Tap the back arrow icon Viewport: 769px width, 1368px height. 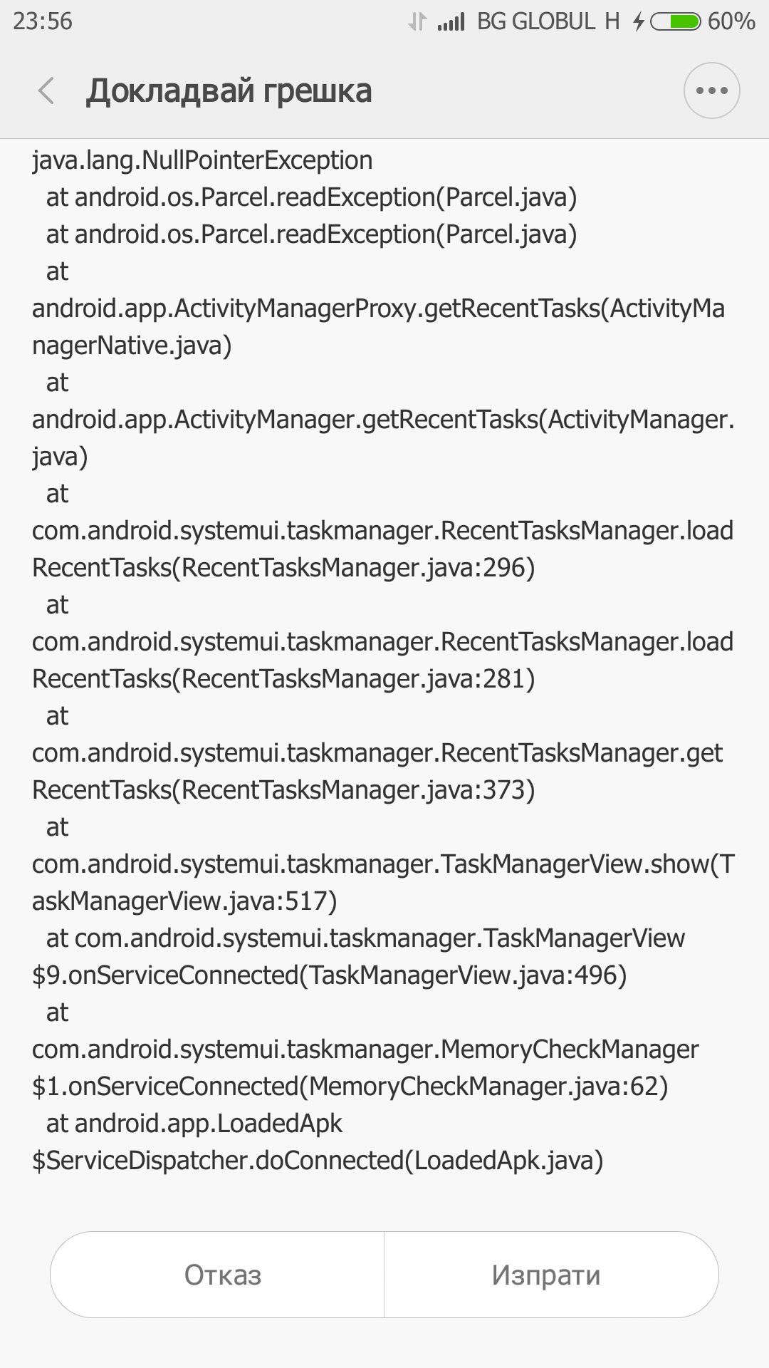pos(46,90)
